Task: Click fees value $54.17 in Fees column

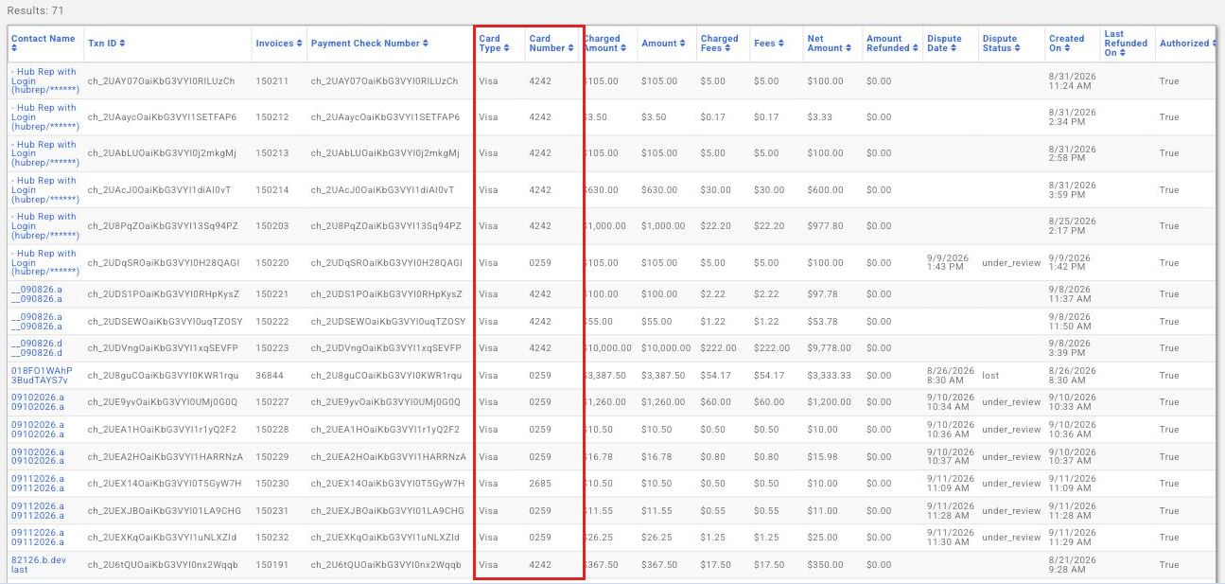Action: [x=767, y=376]
